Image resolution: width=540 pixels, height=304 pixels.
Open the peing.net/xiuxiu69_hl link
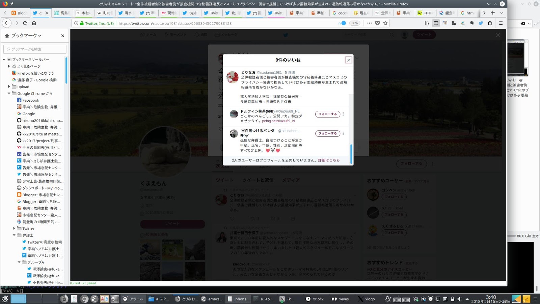click(278, 121)
